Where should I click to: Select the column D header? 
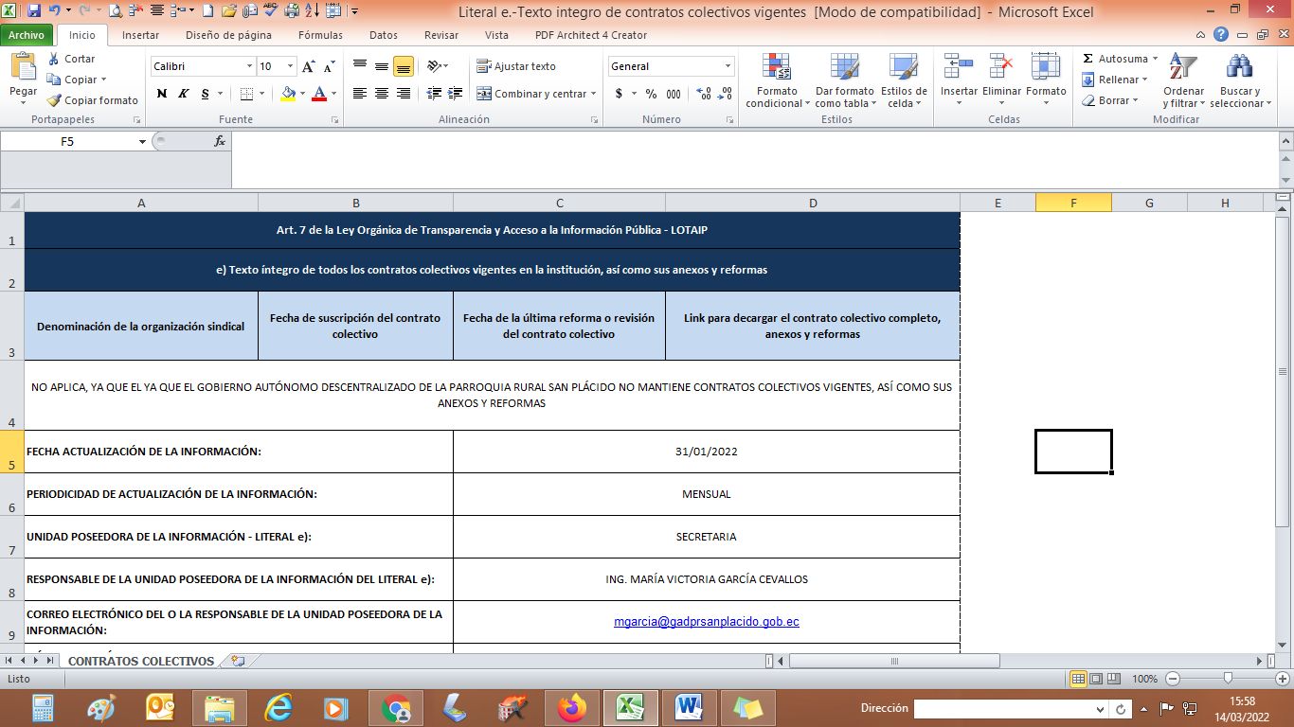click(x=813, y=203)
